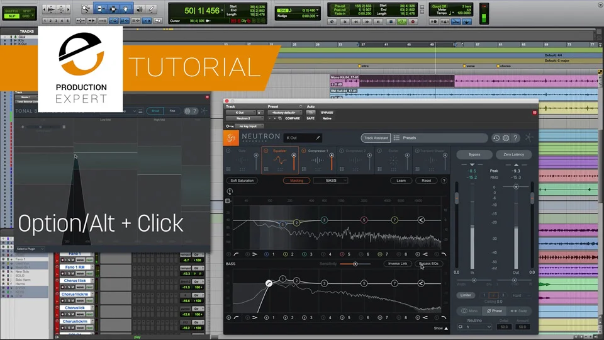The height and width of the screenshot is (340, 604).
Task: Click the Bypass EQs button
Action: click(428, 264)
